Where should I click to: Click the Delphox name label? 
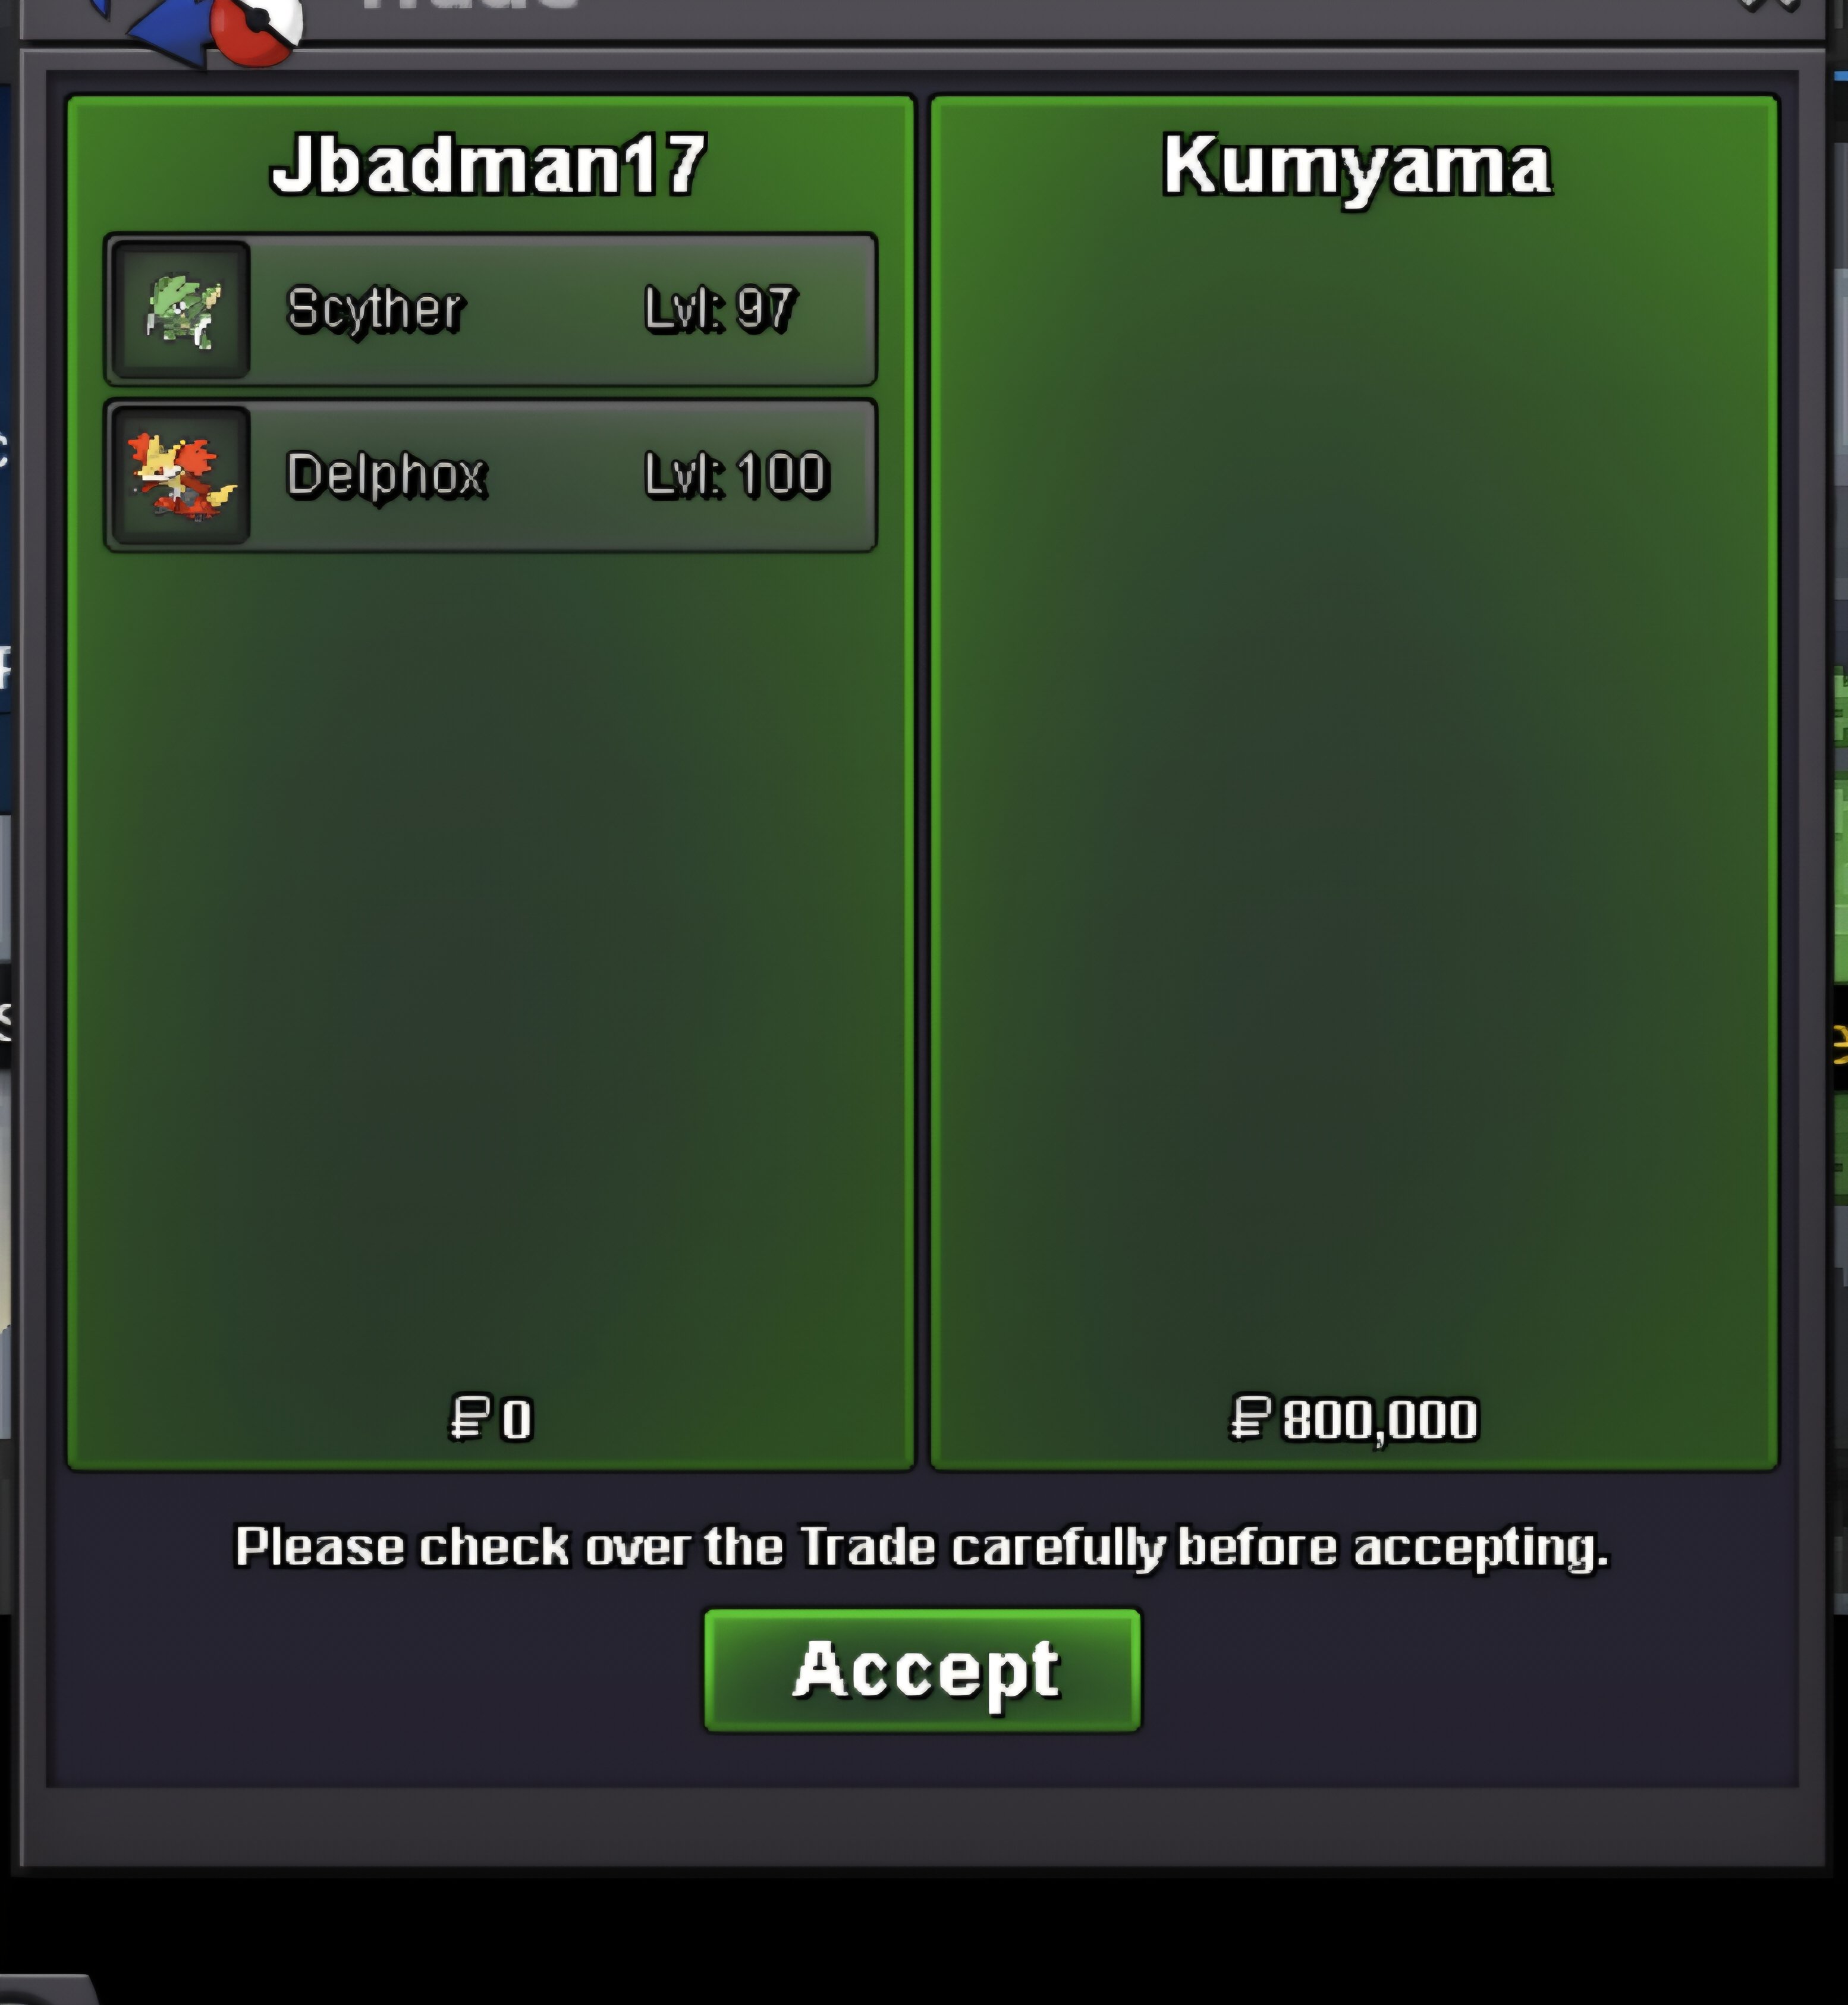point(386,476)
